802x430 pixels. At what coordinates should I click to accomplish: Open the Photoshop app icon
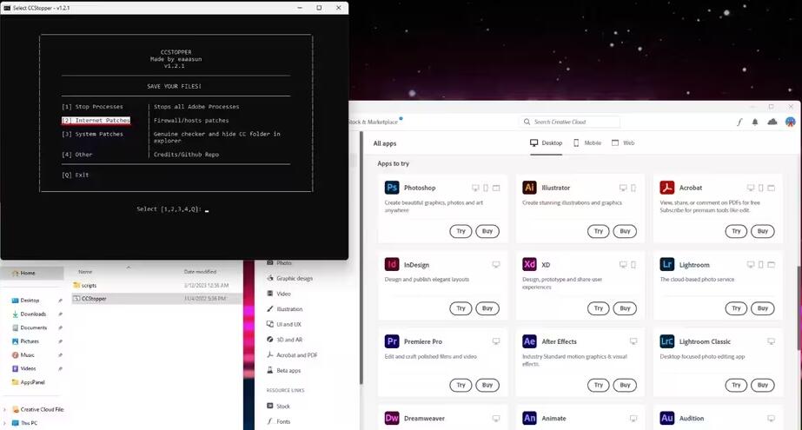pyautogui.click(x=392, y=188)
